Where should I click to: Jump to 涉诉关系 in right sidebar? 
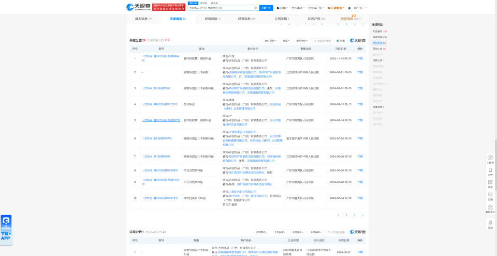379,43
